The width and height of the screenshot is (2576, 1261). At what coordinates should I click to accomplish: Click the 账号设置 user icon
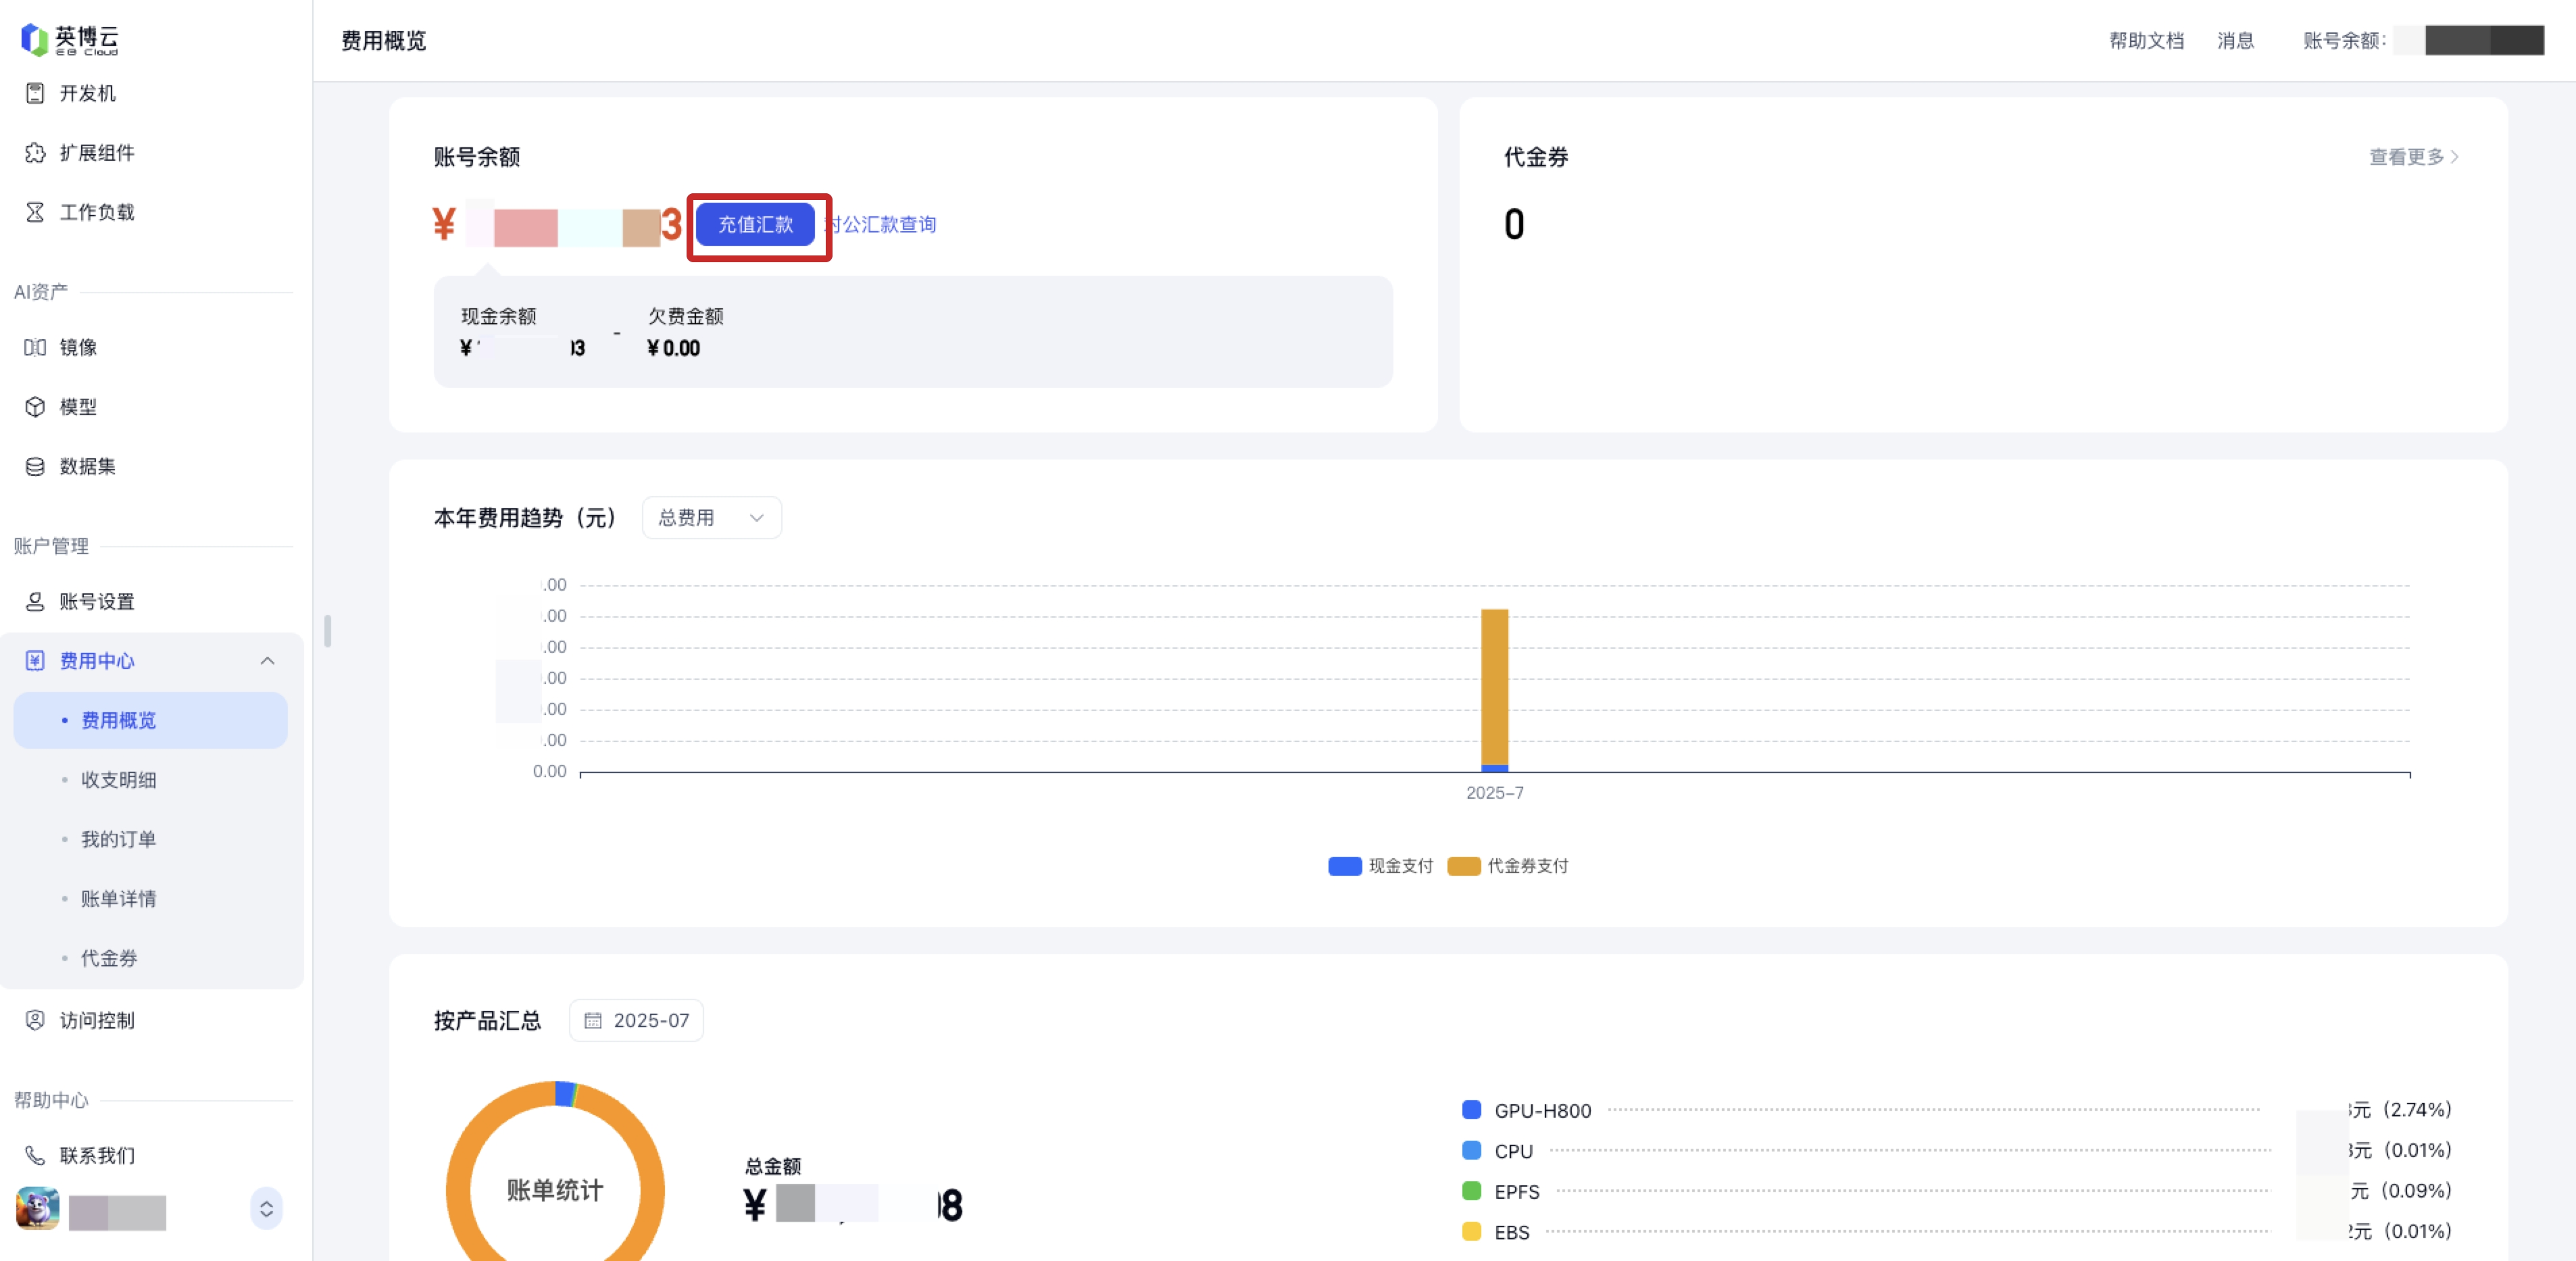35,601
